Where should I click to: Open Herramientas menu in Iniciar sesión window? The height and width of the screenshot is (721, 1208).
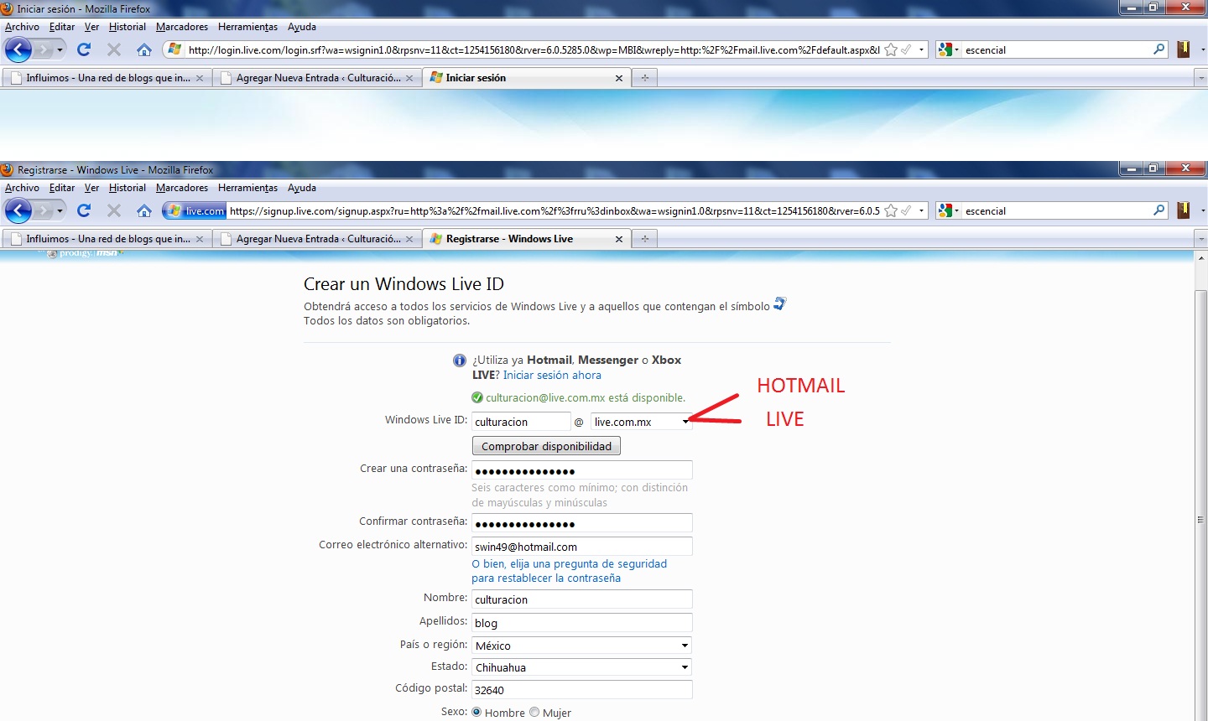pyautogui.click(x=247, y=27)
